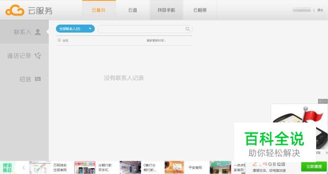The width and height of the screenshot is (328, 174).
Task: Close the phone ad popup
Action: pyautogui.click(x=325, y=101)
